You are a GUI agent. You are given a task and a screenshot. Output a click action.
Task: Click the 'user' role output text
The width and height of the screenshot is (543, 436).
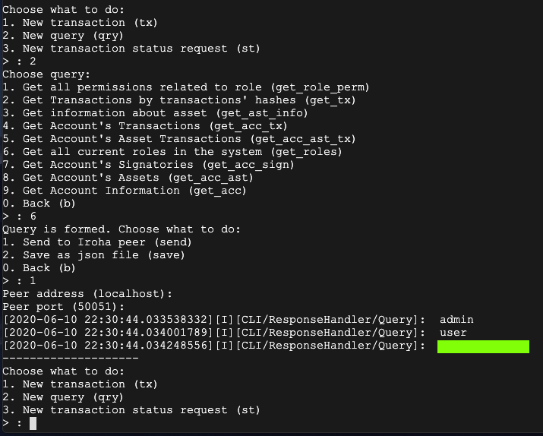coord(453,333)
